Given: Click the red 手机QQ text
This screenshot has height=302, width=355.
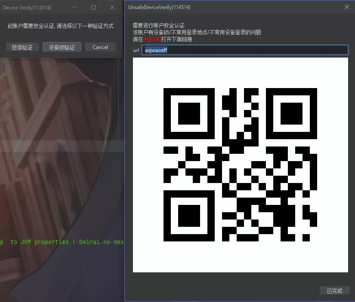Looking at the screenshot, I should (152, 40).
